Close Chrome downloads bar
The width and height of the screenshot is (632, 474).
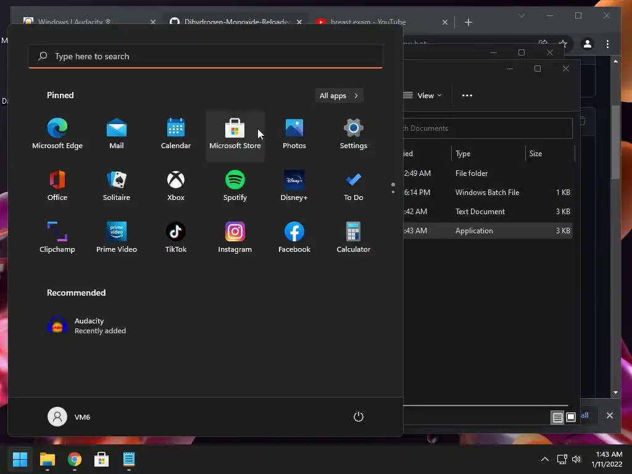[x=609, y=415]
